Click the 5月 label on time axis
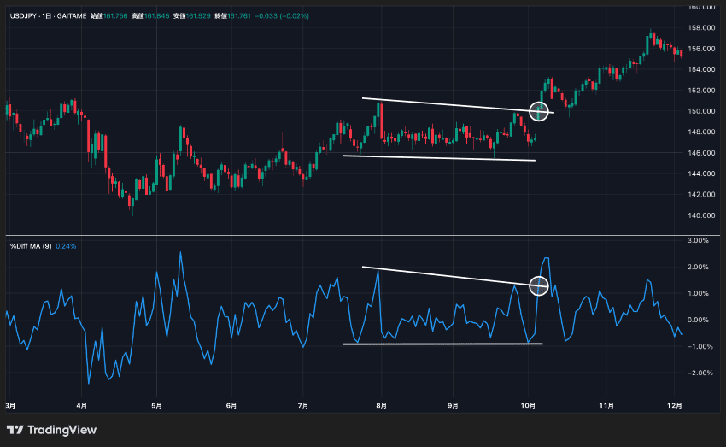Viewport: 726px width, 447px height. 157,406
